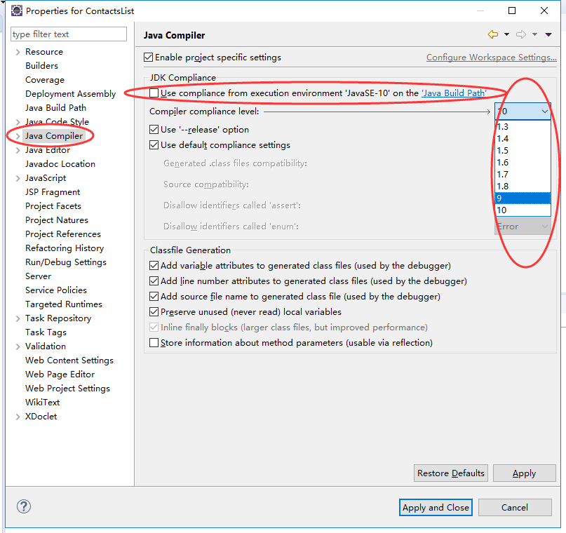566x533 pixels.
Task: Select 1.8 in compliance level list
Action: point(523,187)
